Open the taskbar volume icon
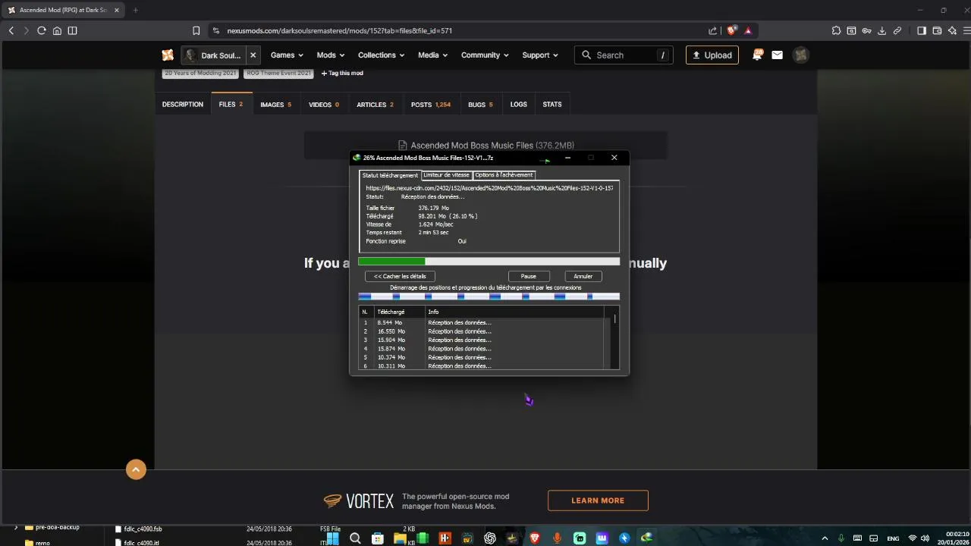 tap(925, 538)
